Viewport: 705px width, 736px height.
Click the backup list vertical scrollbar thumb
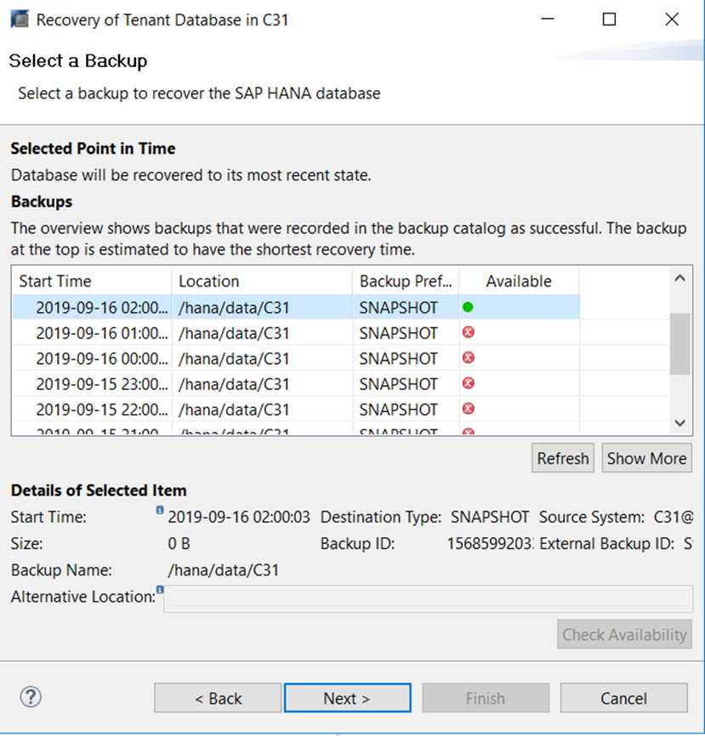(679, 343)
